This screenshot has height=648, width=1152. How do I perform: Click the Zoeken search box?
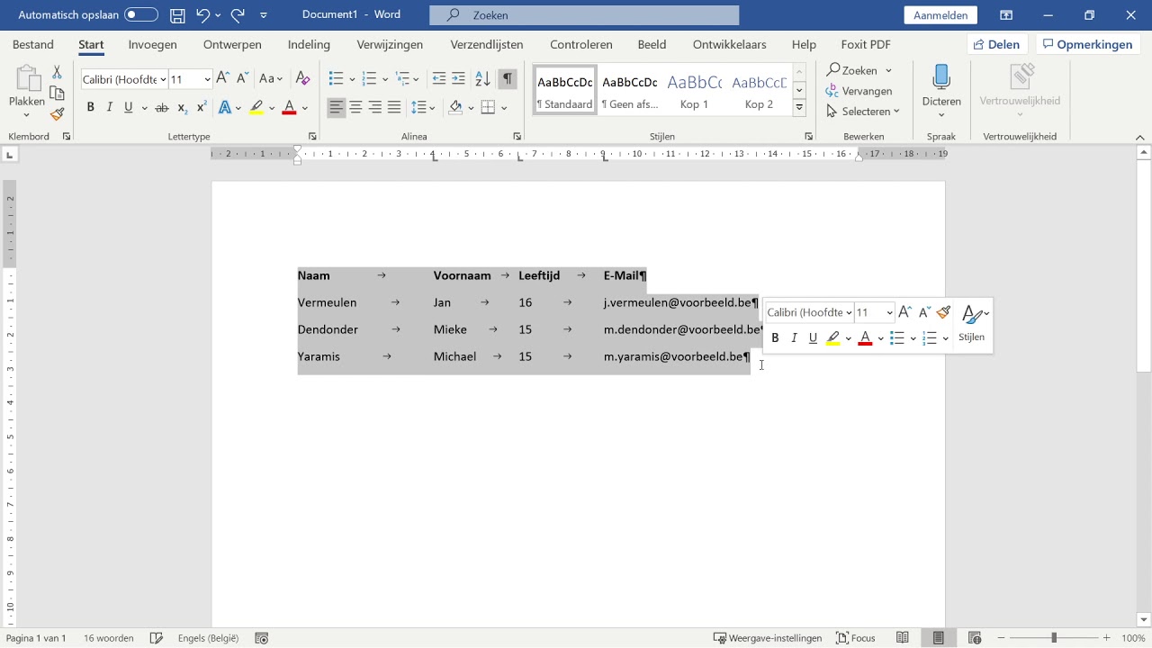pyautogui.click(x=584, y=15)
